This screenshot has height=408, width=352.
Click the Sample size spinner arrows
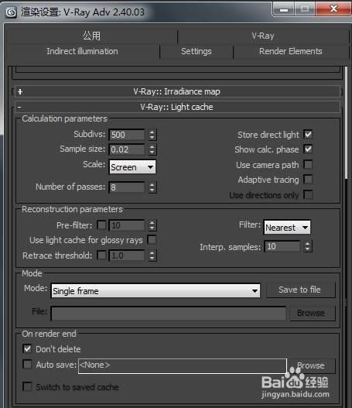(x=152, y=149)
